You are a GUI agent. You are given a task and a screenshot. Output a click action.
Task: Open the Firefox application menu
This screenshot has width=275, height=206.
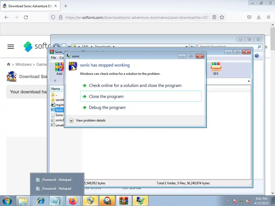pyautogui.click(x=269, y=17)
